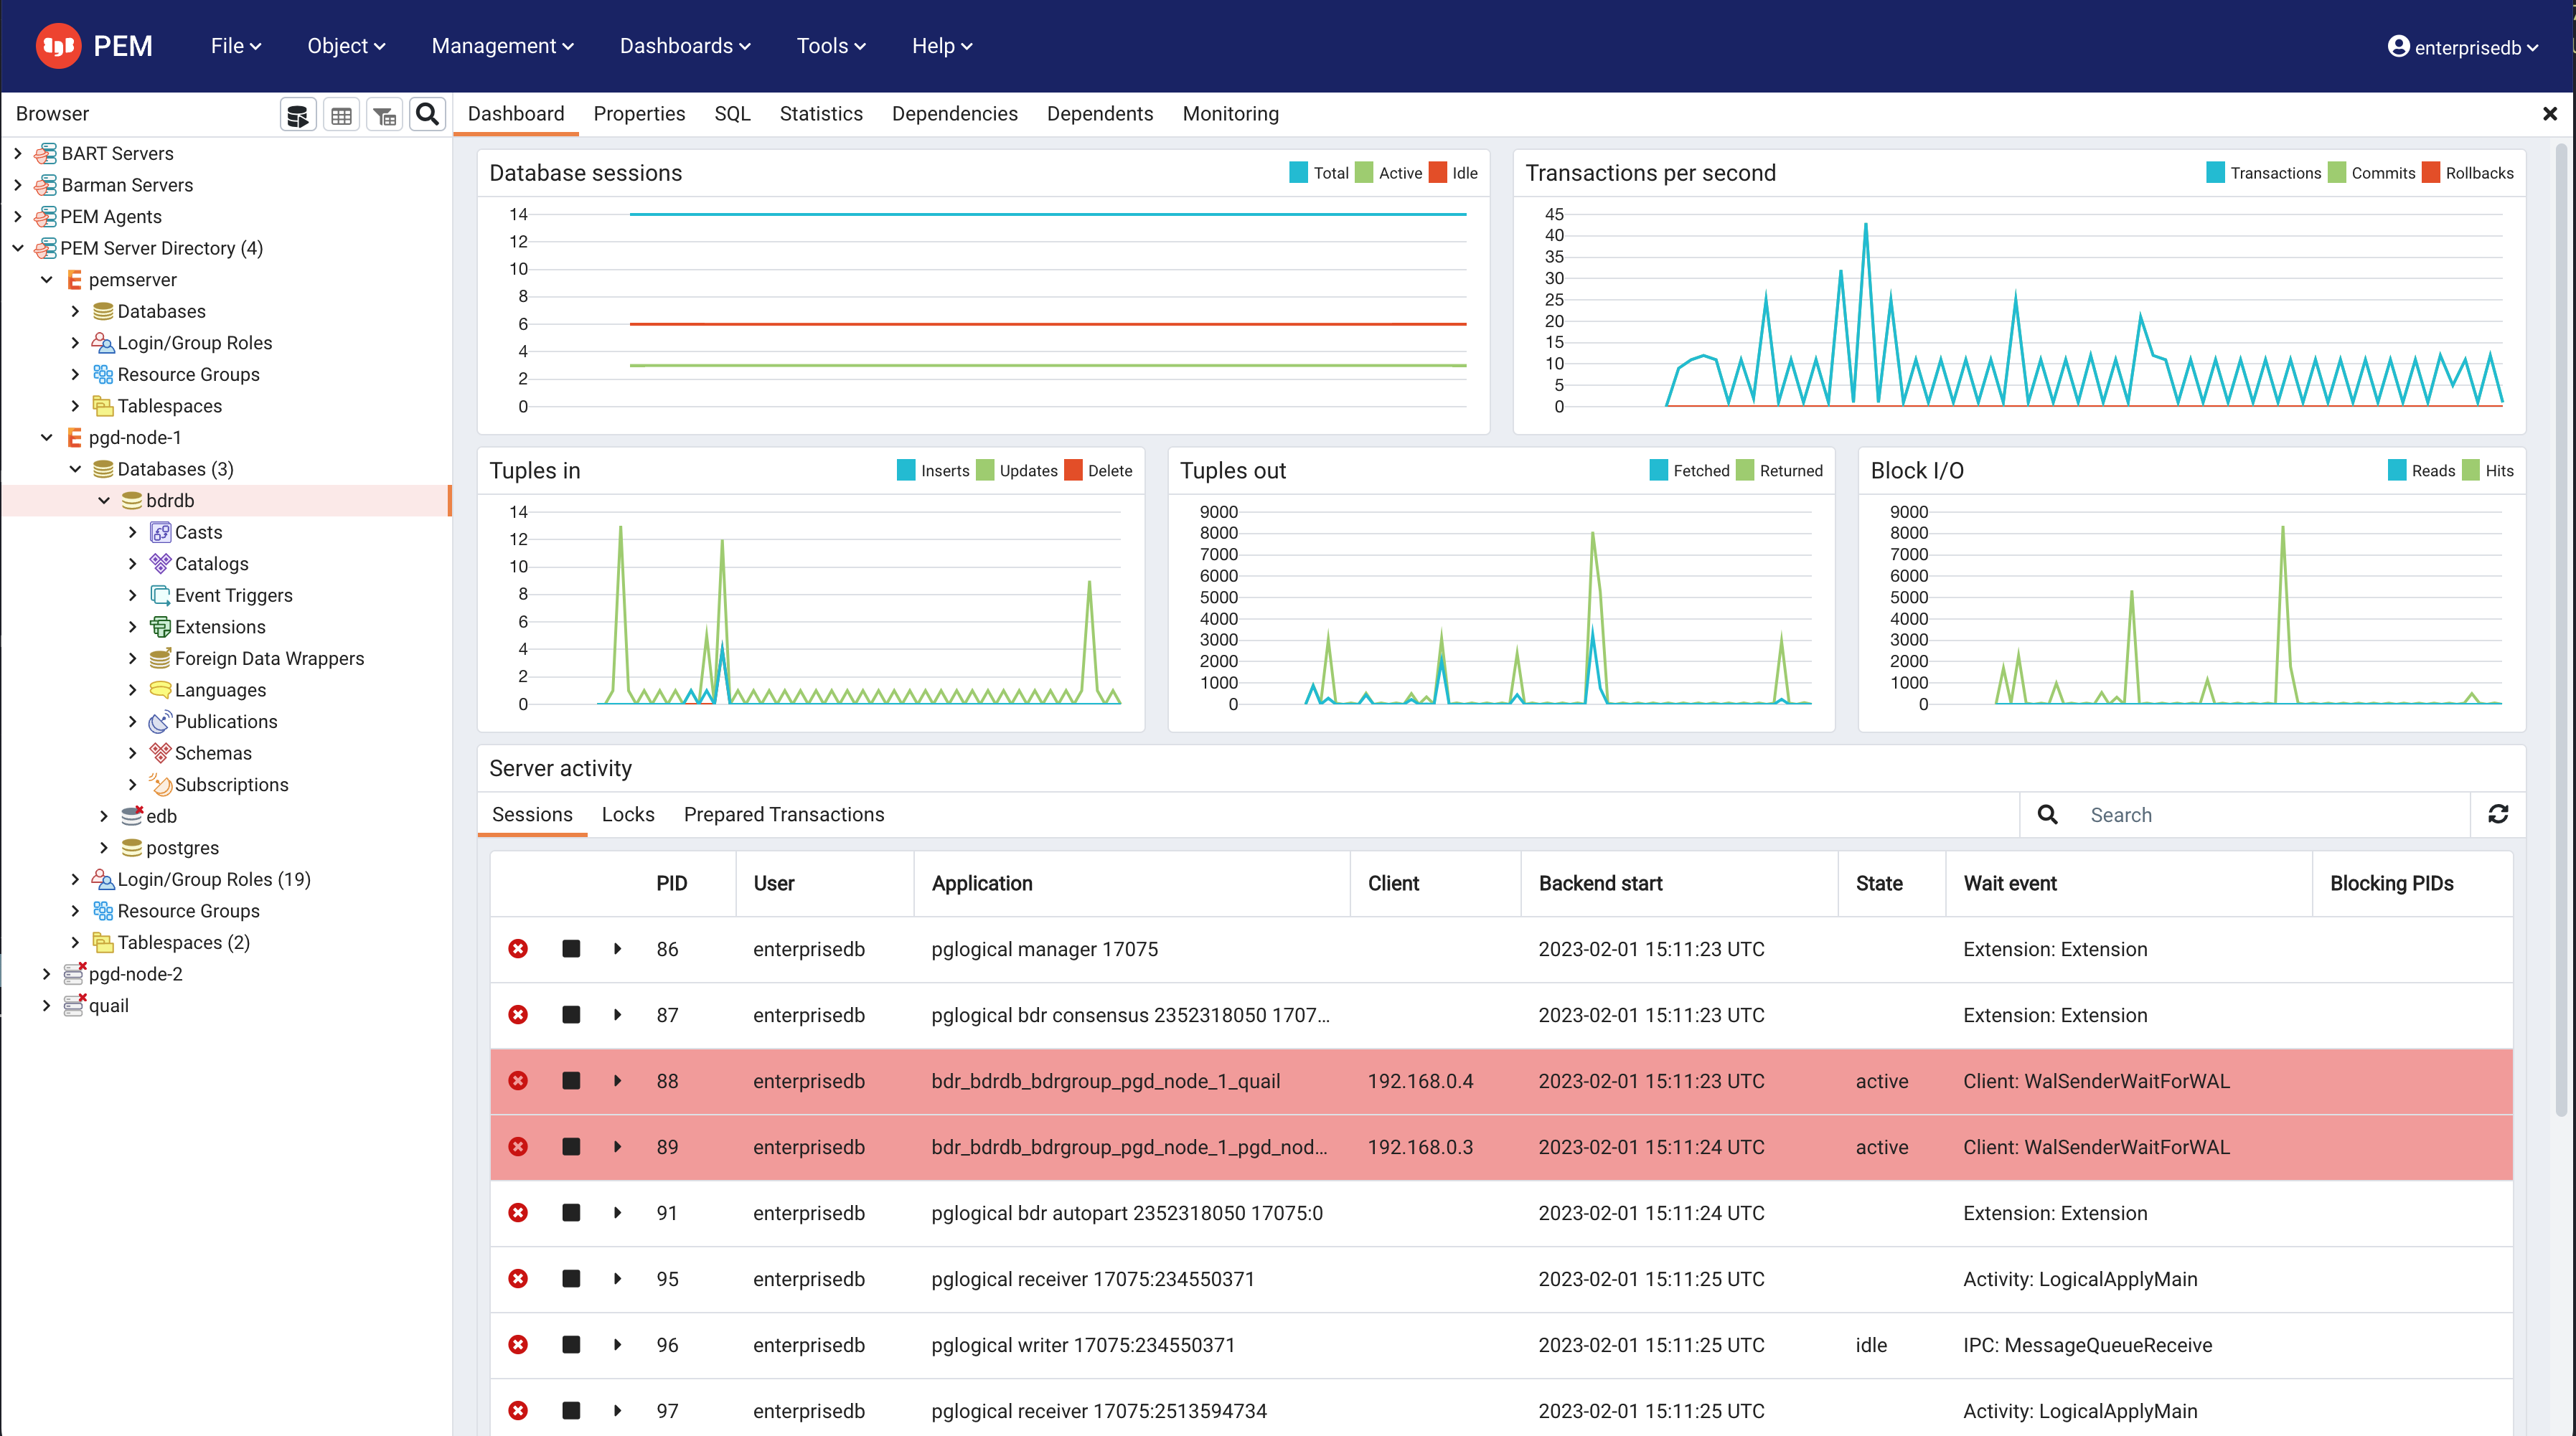Viewport: 2576px width, 1436px height.
Task: Select the Monitoring tab
Action: coord(1231,113)
